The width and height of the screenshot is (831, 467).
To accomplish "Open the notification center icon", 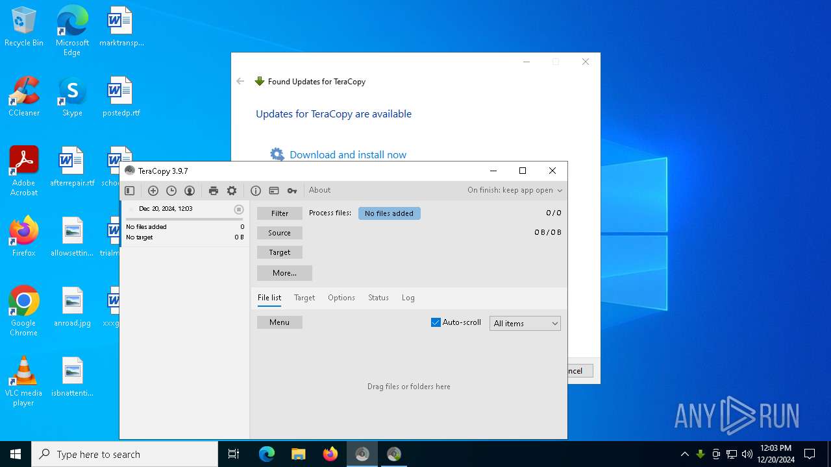I will pyautogui.click(x=810, y=454).
